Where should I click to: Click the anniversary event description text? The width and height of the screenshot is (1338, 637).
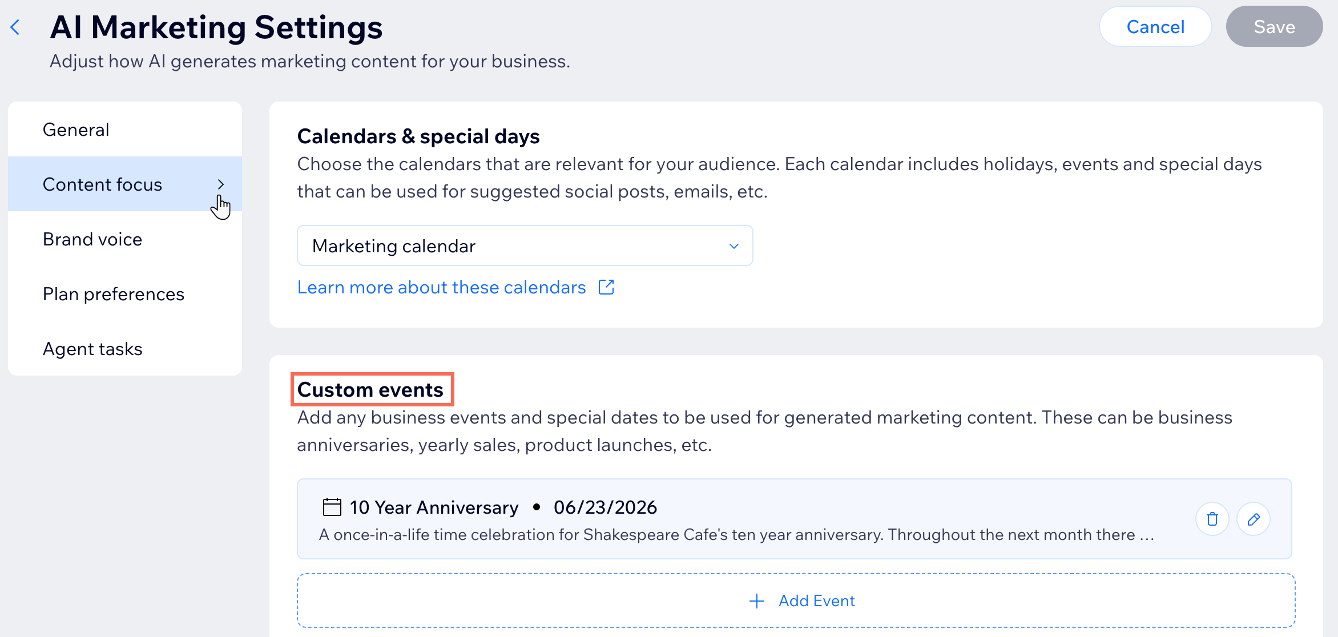tap(736, 535)
